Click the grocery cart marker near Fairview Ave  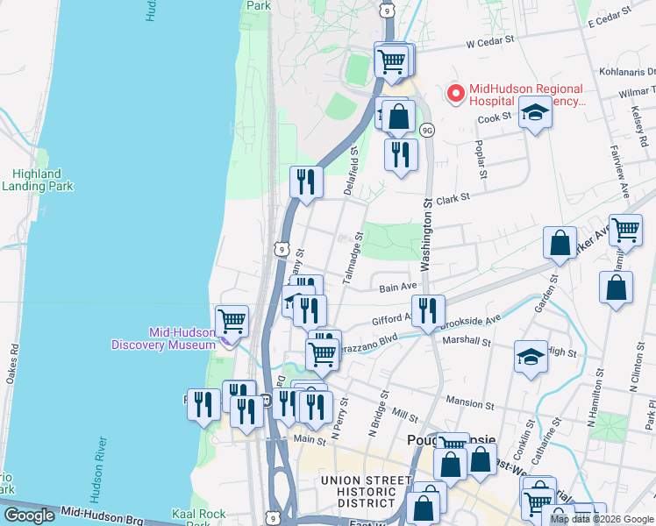click(626, 232)
